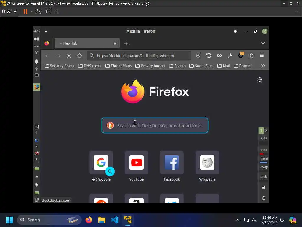Go to the Firefox home page icon

pos(79,56)
